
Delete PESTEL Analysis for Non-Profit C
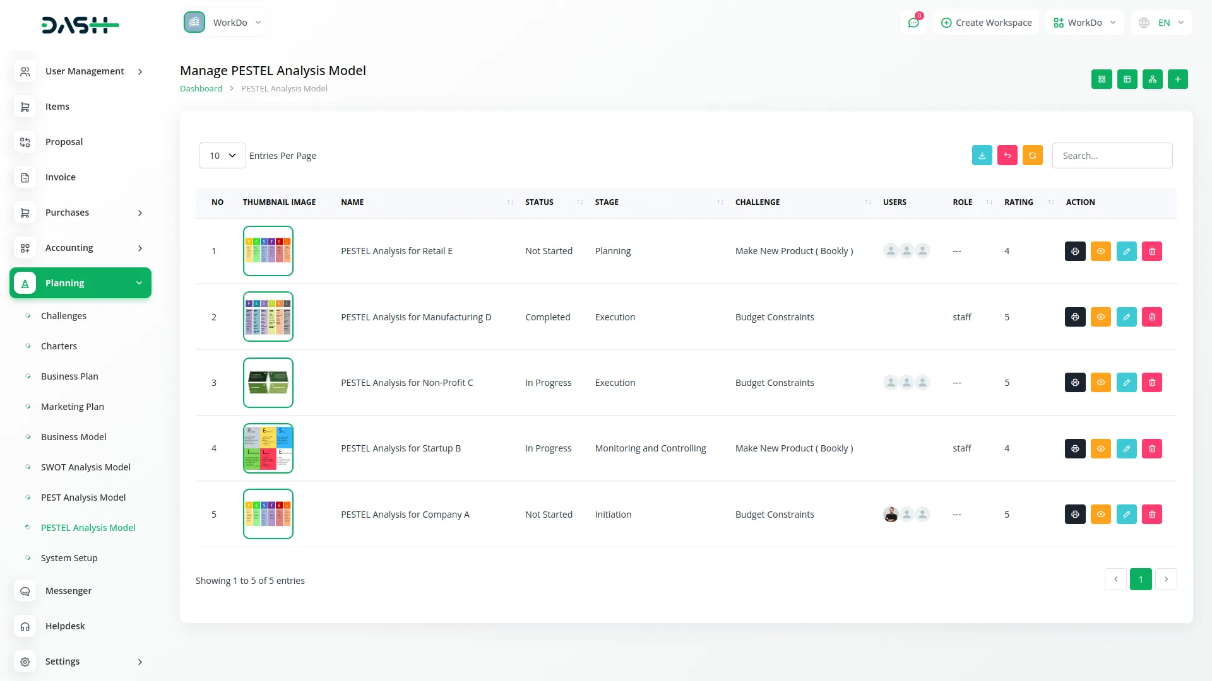click(1151, 383)
